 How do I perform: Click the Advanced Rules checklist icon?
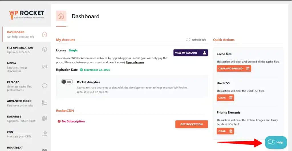tap(44, 103)
